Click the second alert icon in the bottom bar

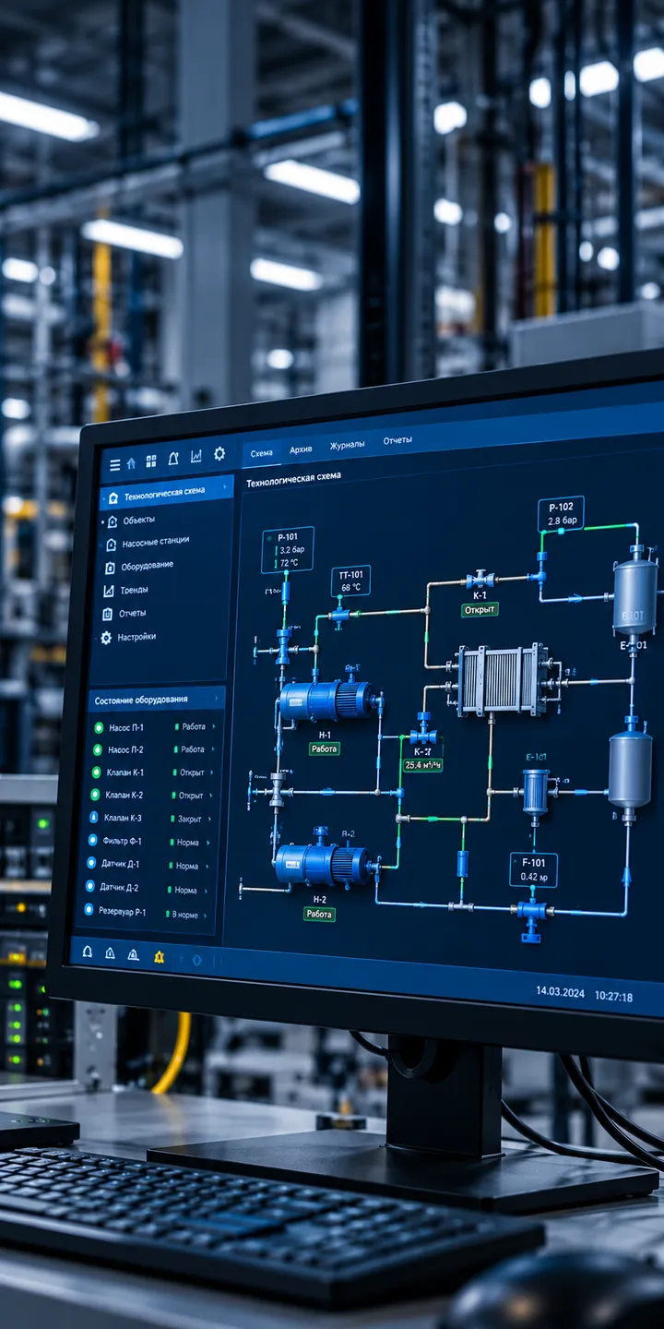(x=110, y=952)
